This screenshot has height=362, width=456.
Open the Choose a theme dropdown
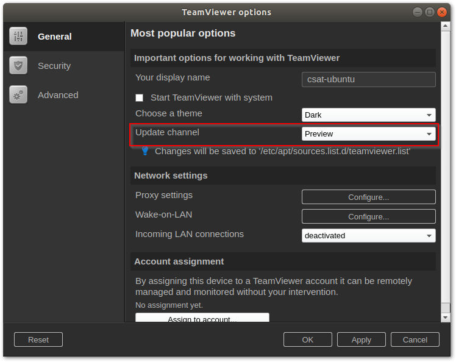tap(368, 115)
